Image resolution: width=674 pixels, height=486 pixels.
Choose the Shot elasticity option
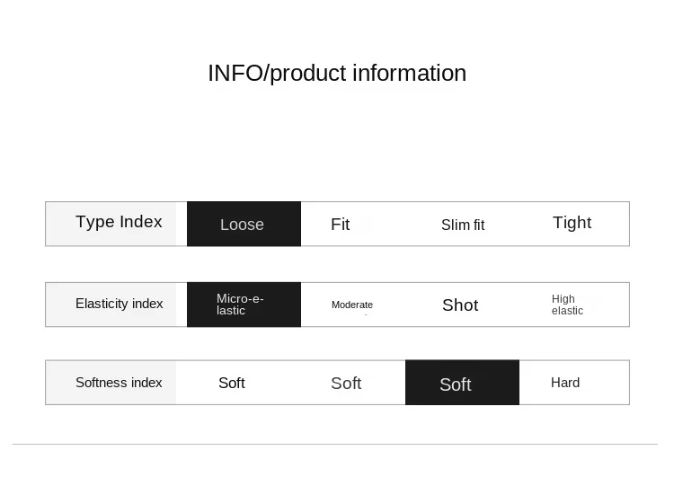pos(460,305)
